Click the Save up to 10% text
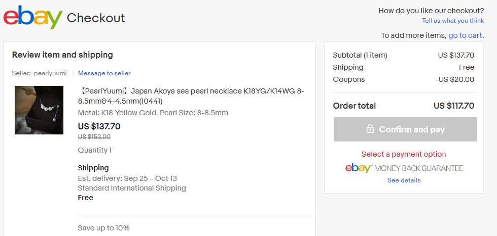This screenshot has height=236, width=497. [x=103, y=228]
